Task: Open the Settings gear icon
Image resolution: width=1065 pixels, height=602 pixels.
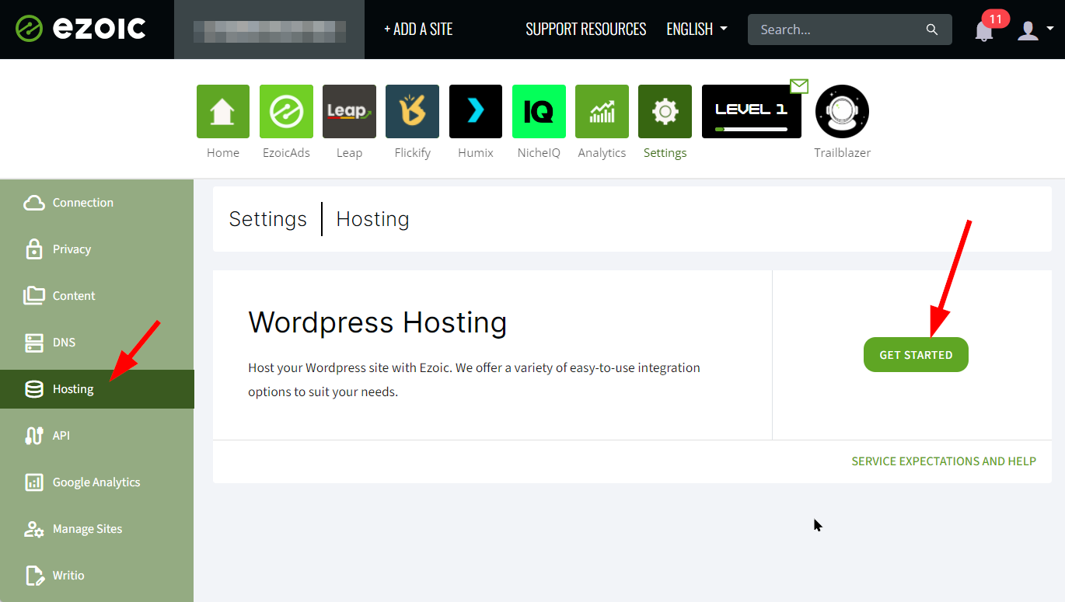Action: pos(665,112)
